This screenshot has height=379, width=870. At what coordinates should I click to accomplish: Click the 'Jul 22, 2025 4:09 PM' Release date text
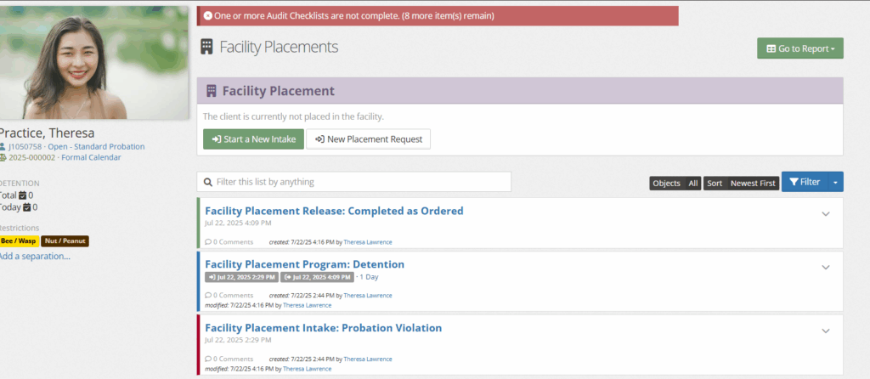click(x=238, y=223)
